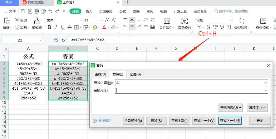Viewport: 276px width, 139px height.
Task: Click Increase Decimal places icon
Action: click(x=222, y=27)
